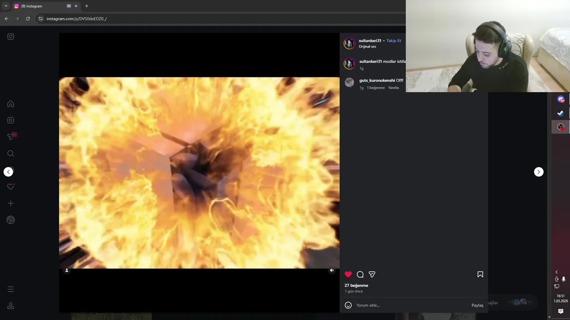Click 1 gün önce post timestamp
This screenshot has width=570, height=320.
[354, 292]
